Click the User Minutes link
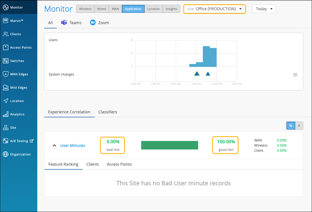Viewport: 312px width, 212px height. point(73,146)
